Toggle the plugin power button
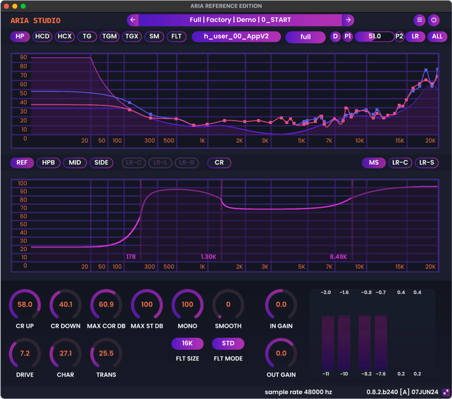This screenshot has height=399, width=452. click(x=433, y=20)
